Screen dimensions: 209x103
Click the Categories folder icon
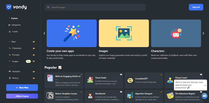9,25
